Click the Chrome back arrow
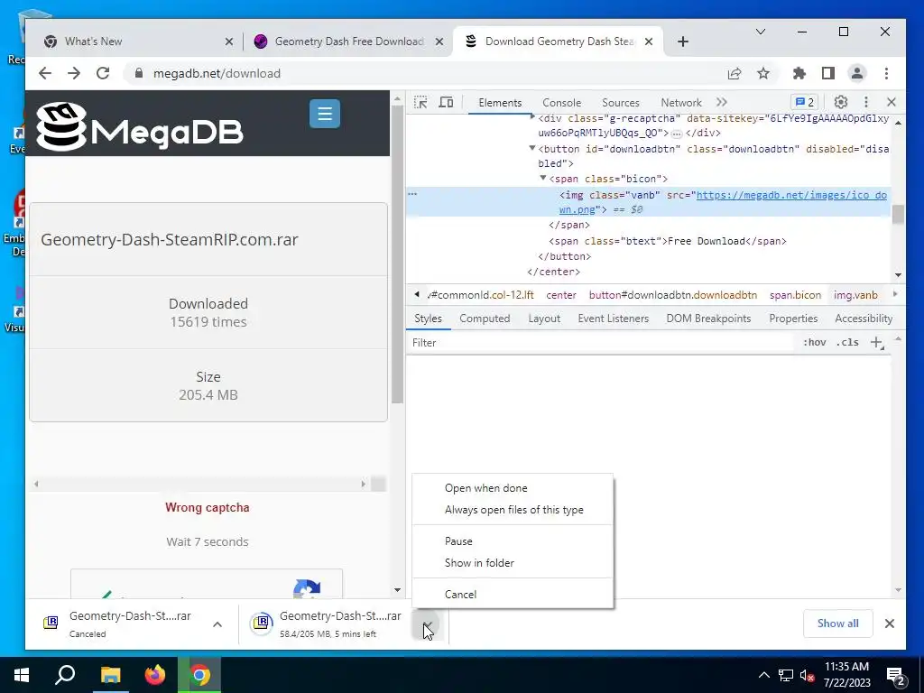924x693 pixels. [x=45, y=73]
